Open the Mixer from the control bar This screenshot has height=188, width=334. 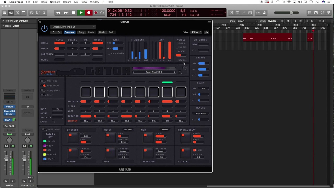[38, 13]
